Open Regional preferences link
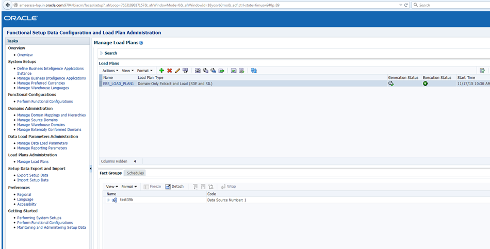Screen dimensions: 490x249 (x=24, y=194)
